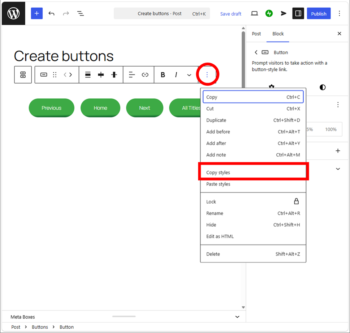Toggle italic formatting
Image resolution: width=350 pixels, height=333 pixels.
(176, 74)
